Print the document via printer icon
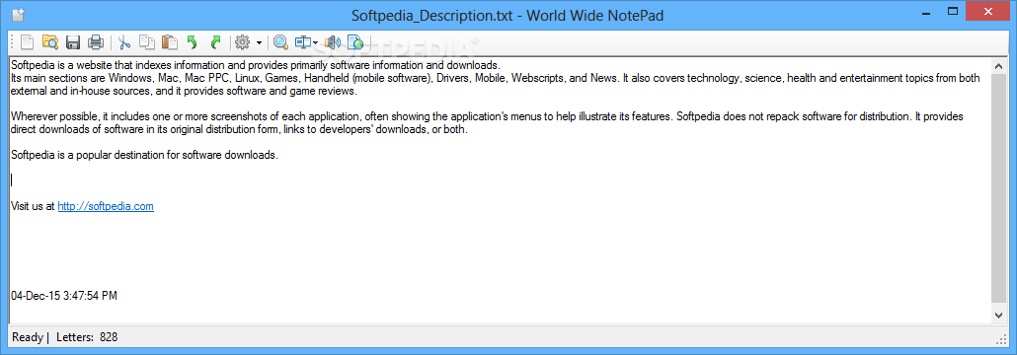The image size is (1017, 355). click(x=96, y=42)
